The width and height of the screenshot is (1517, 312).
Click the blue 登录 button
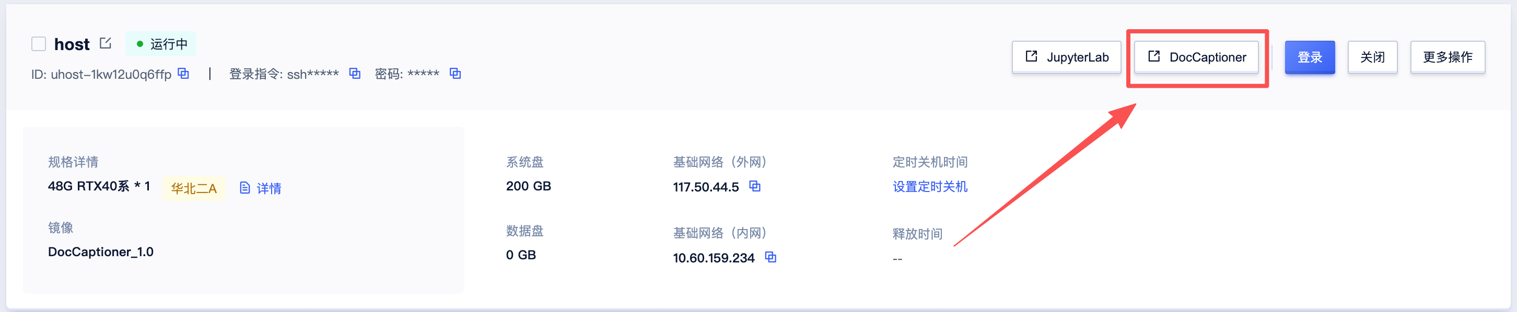(x=1310, y=57)
